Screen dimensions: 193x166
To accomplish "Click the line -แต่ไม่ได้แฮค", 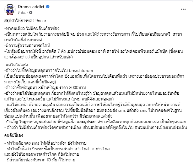I will [16, 65].
